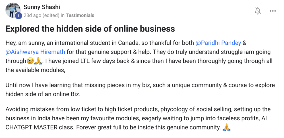
Task: Click the pleading face emoji
Action: coord(30,61)
